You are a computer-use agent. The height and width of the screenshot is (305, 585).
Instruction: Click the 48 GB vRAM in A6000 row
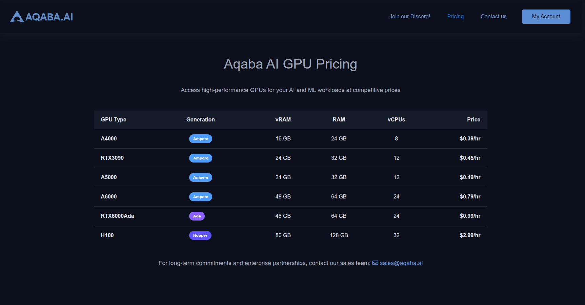click(x=283, y=196)
